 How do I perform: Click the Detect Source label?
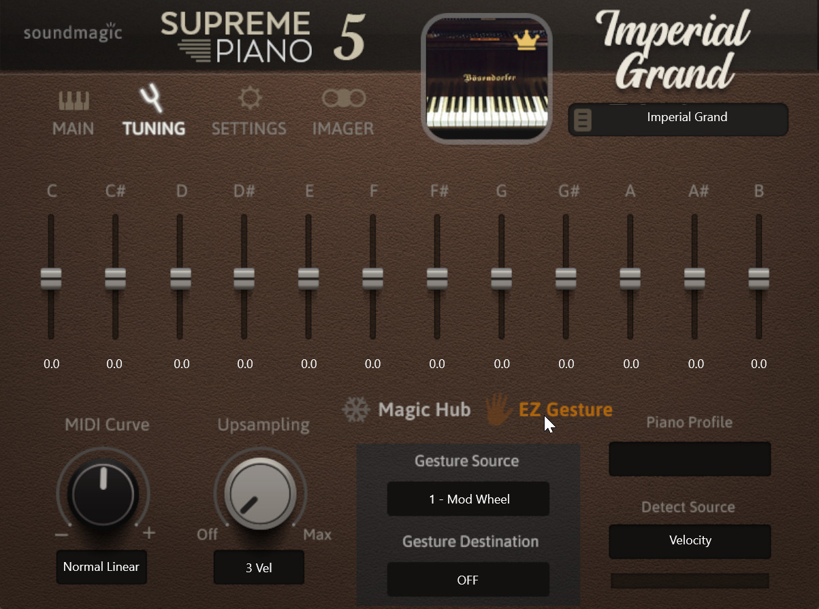coord(688,507)
